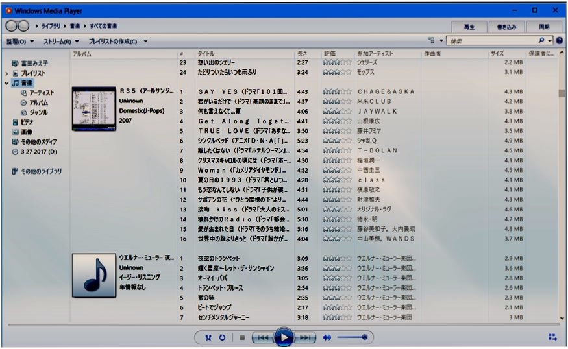The height and width of the screenshot is (349, 568).
Task: Click すべての音楽 in the breadcrumb
Action: tap(103, 26)
